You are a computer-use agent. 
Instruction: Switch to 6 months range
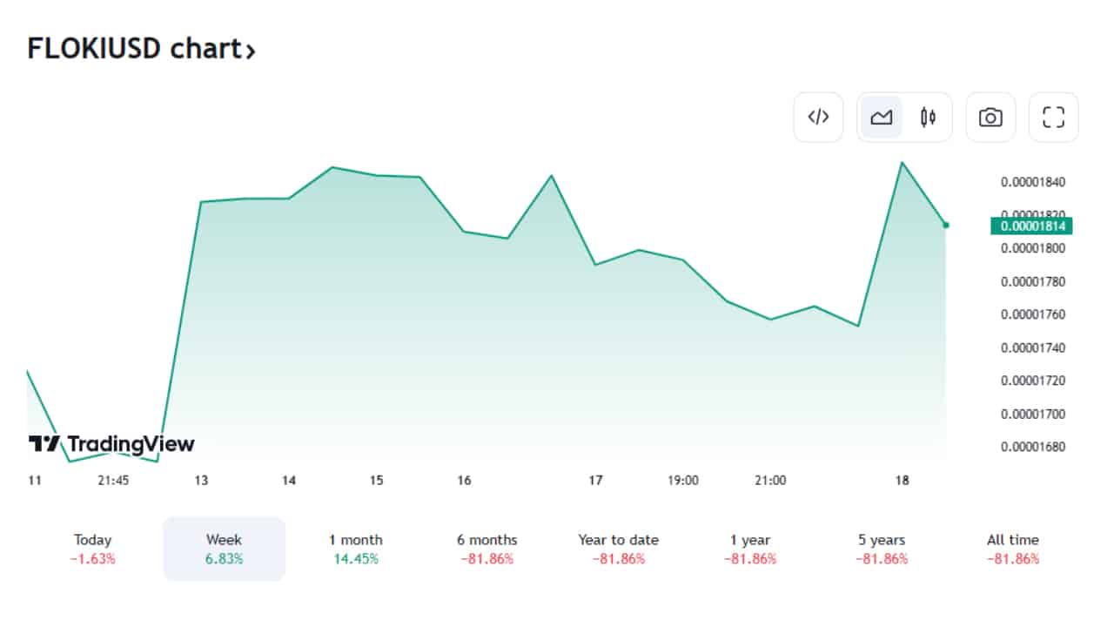(x=487, y=549)
